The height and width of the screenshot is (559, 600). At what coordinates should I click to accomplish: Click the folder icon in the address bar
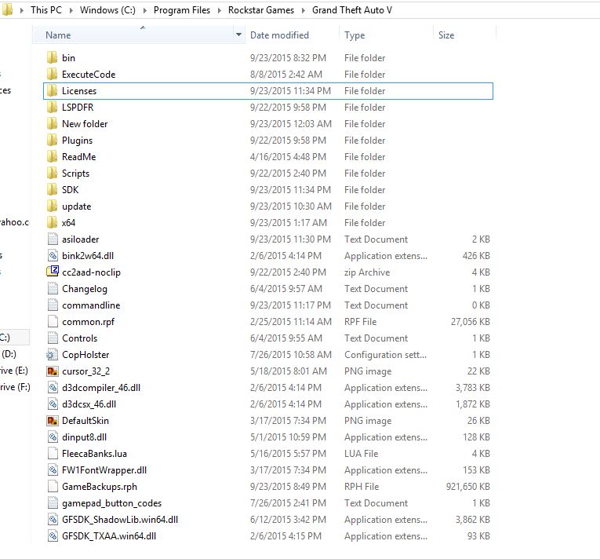(x=7, y=10)
